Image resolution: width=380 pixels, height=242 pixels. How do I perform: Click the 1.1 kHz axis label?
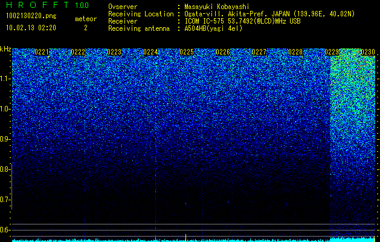coord(4,79)
